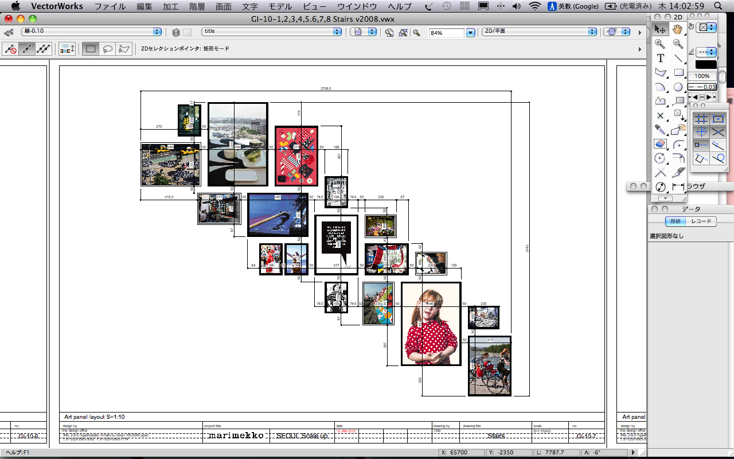Select the Eyedropper tool
This screenshot has height=459, width=734.
click(x=660, y=130)
